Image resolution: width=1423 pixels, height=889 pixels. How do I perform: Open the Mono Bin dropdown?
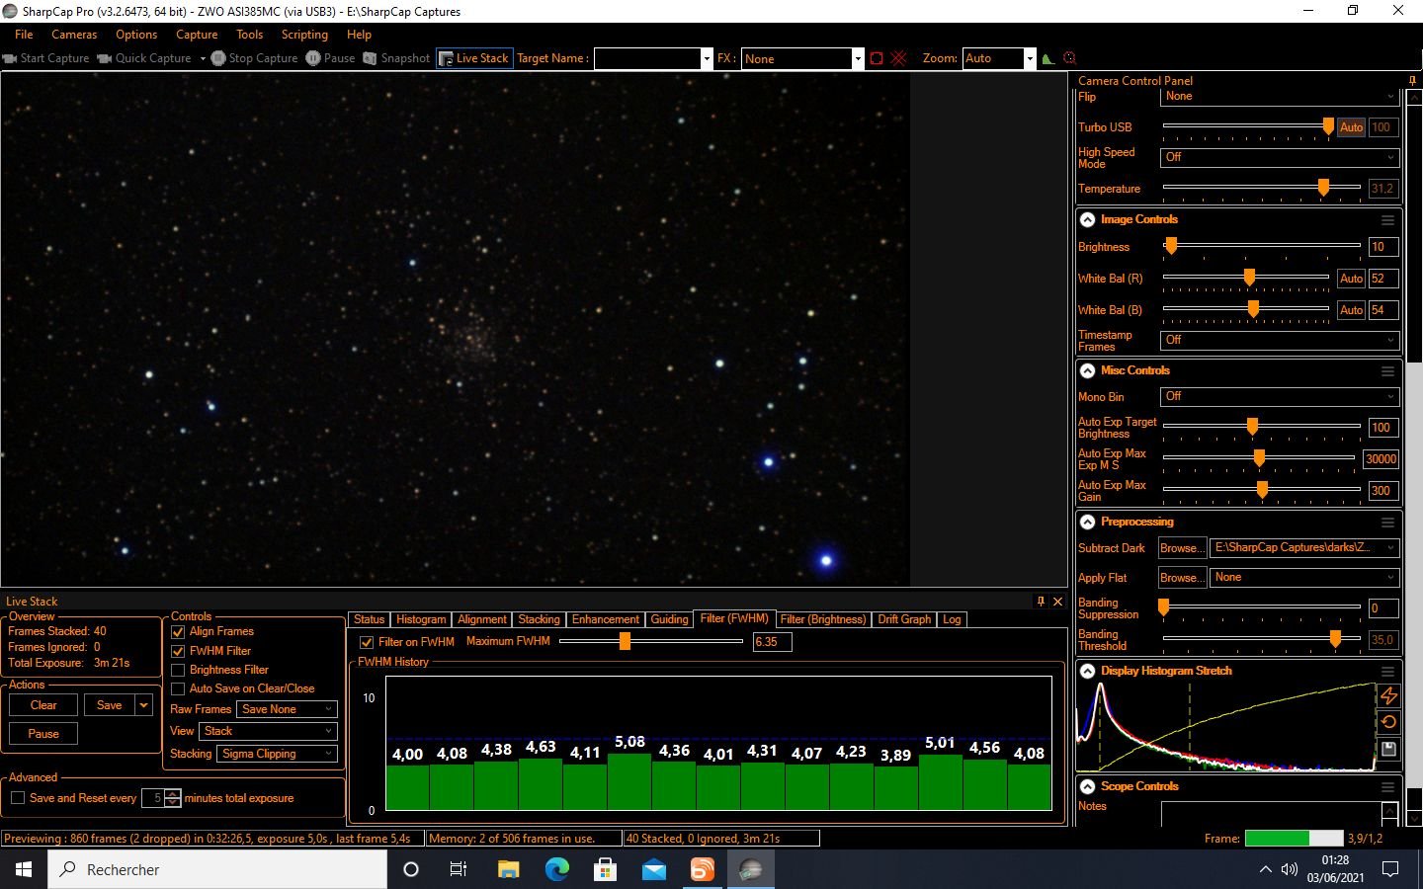click(1280, 396)
